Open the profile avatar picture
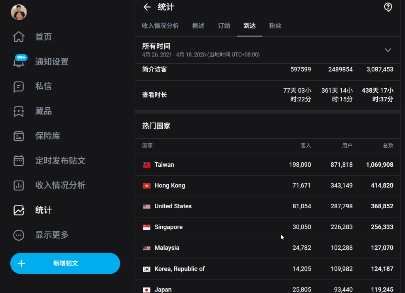Image resolution: width=405 pixels, height=293 pixels. tap(19, 12)
